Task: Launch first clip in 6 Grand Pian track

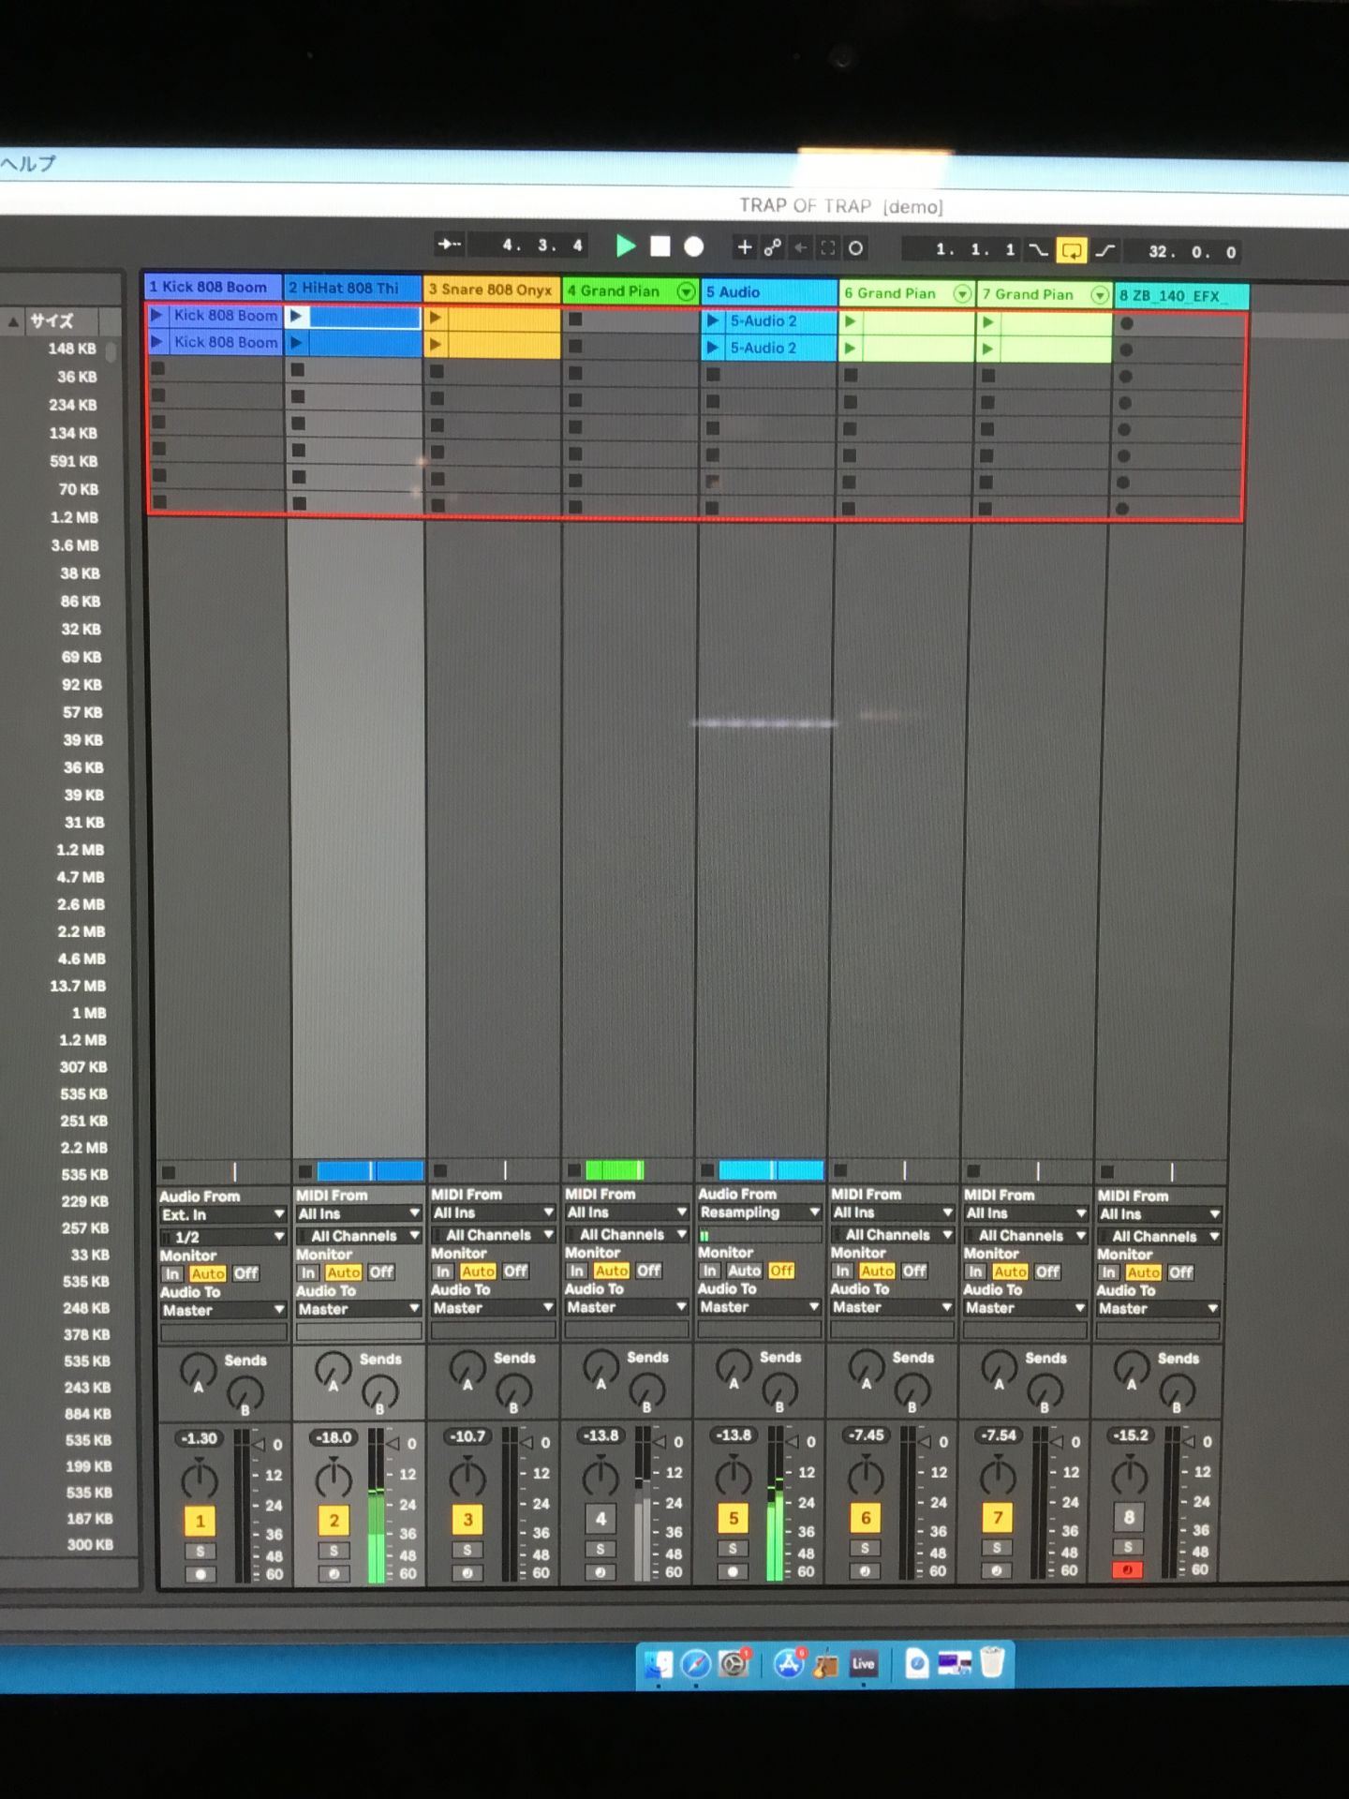Action: tap(850, 321)
